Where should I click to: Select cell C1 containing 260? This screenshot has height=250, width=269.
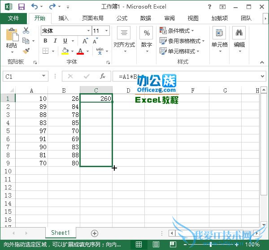96,98
